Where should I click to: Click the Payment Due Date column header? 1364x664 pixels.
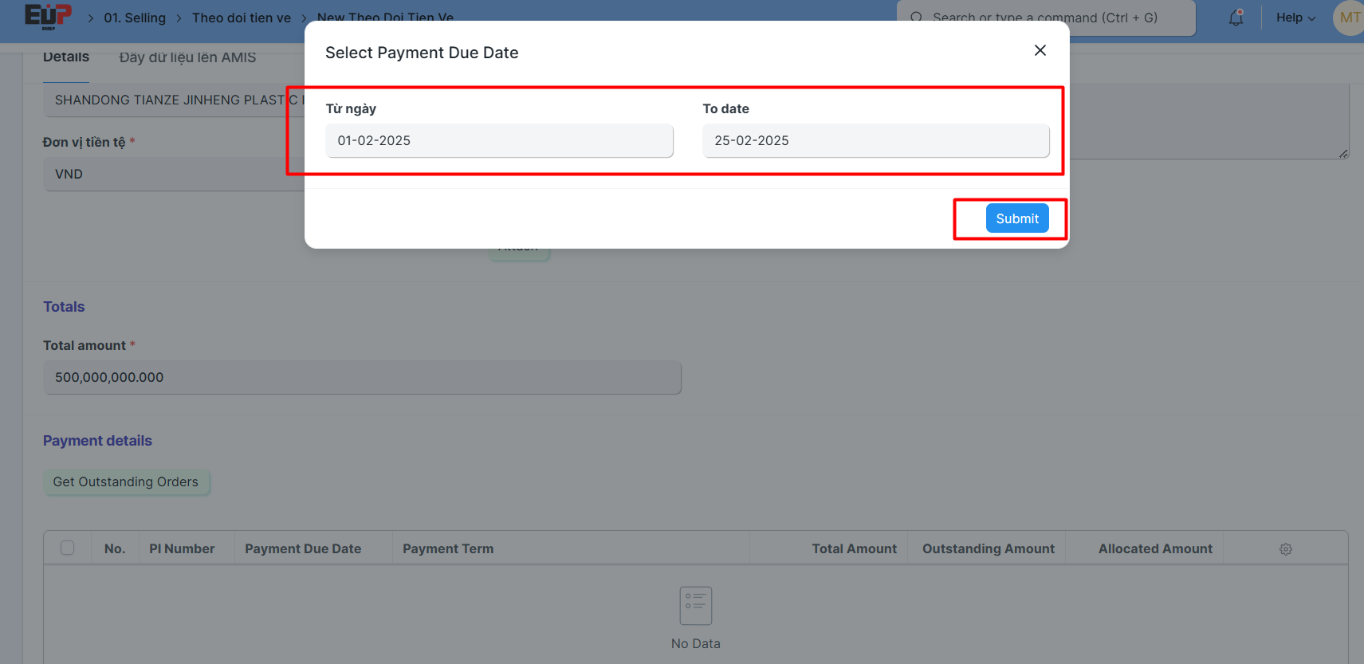point(303,548)
